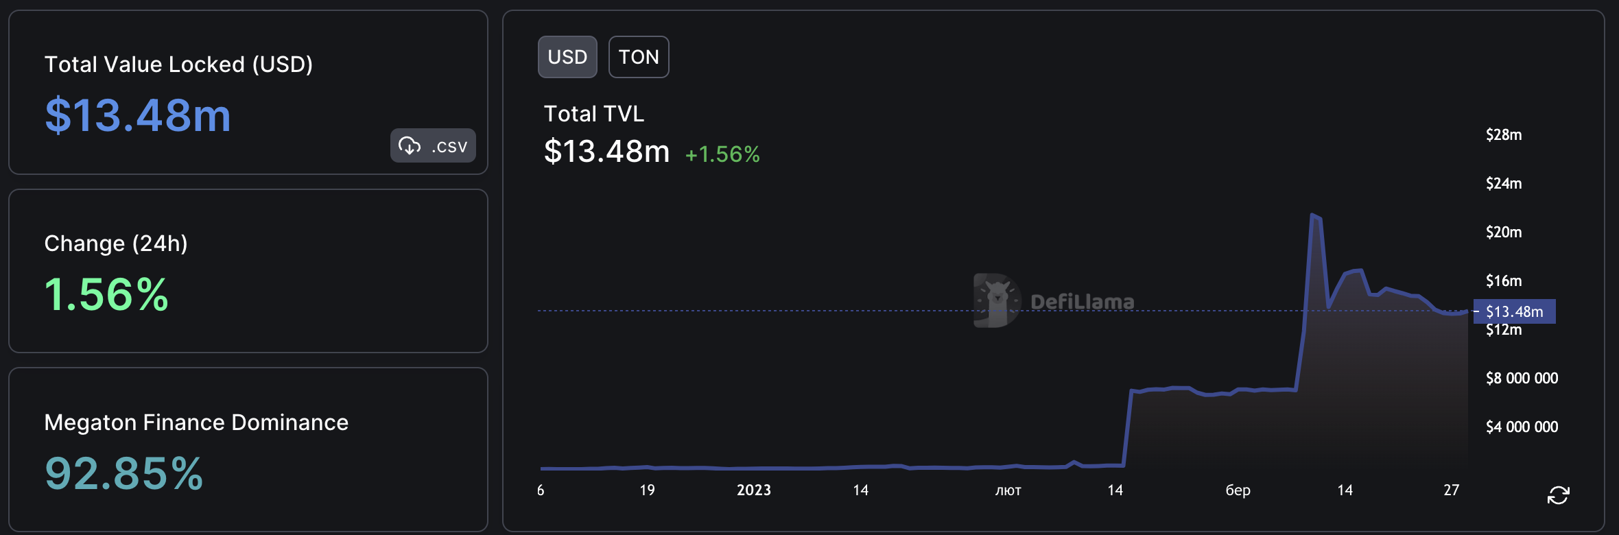The image size is (1619, 535).
Task: Click the blue $13.48m Total Value Locked figure
Action: (x=138, y=115)
